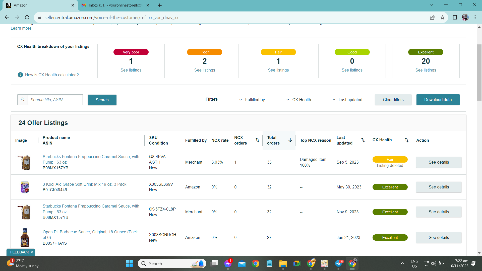This screenshot has width=482, height=271.
Task: Open the Learn more link
Action: coord(21,28)
